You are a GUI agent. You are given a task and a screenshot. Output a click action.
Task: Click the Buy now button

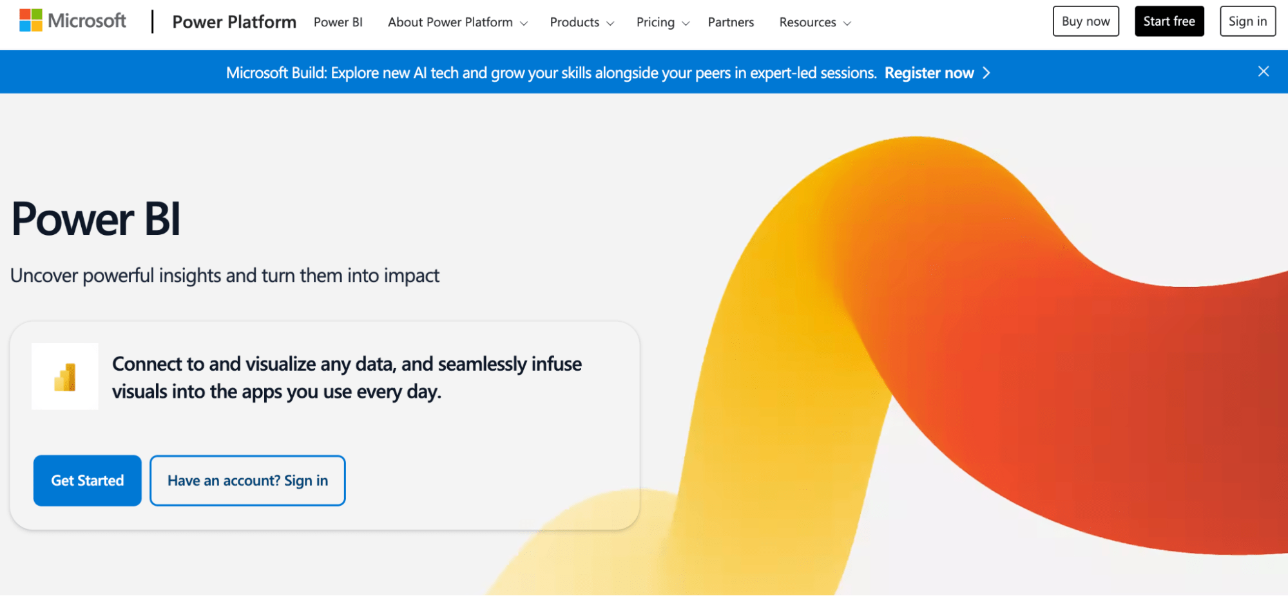coord(1086,21)
